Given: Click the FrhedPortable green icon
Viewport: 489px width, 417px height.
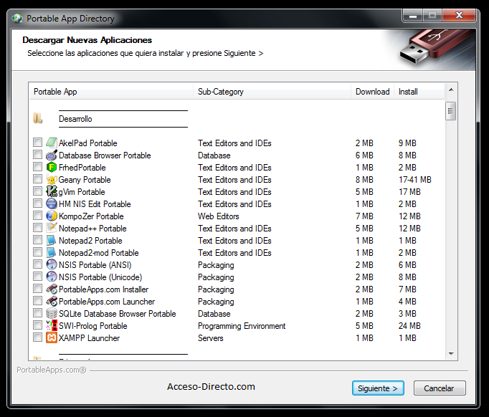Looking at the screenshot, I should (52, 167).
